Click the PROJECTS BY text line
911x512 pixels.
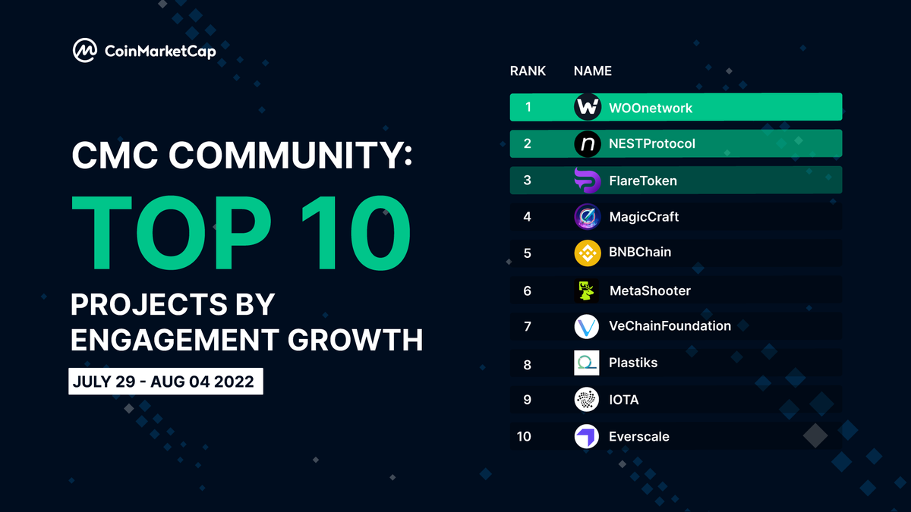point(172,304)
